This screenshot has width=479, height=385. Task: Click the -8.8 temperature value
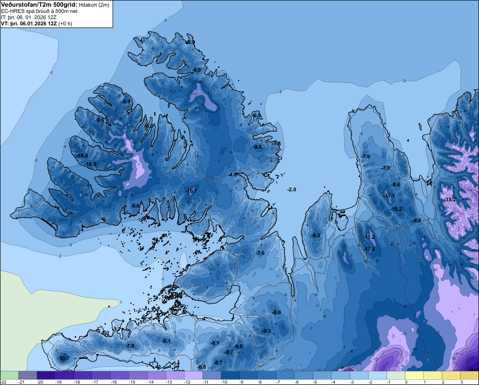[417, 220]
